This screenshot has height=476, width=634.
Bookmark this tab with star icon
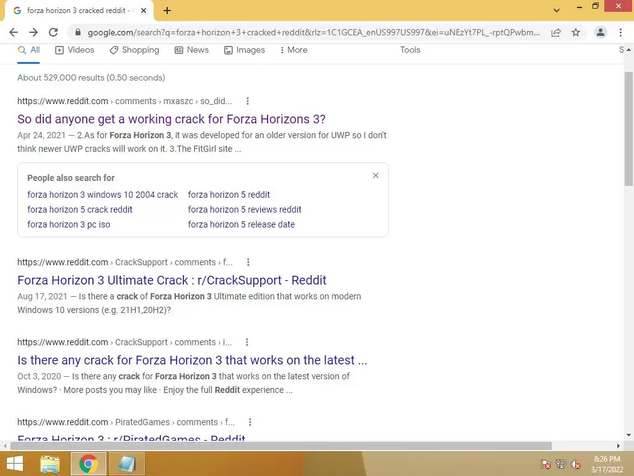click(x=576, y=32)
